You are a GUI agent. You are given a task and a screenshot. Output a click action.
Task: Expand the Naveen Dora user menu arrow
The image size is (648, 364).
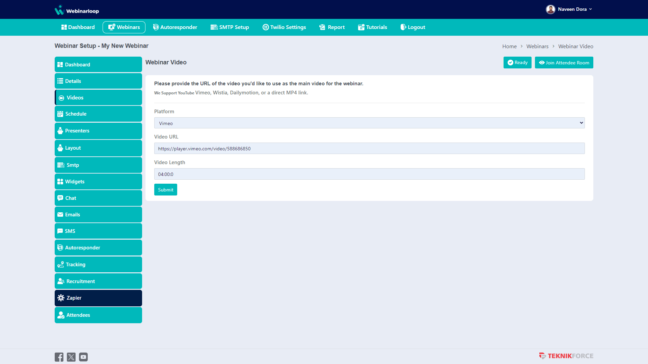[591, 9]
